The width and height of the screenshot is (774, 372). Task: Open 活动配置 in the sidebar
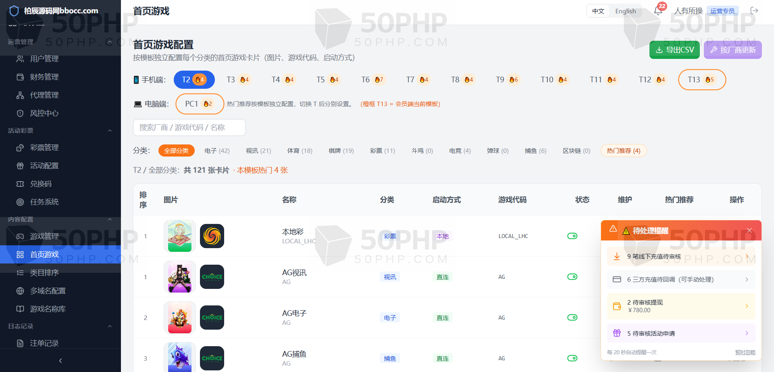click(x=60, y=165)
